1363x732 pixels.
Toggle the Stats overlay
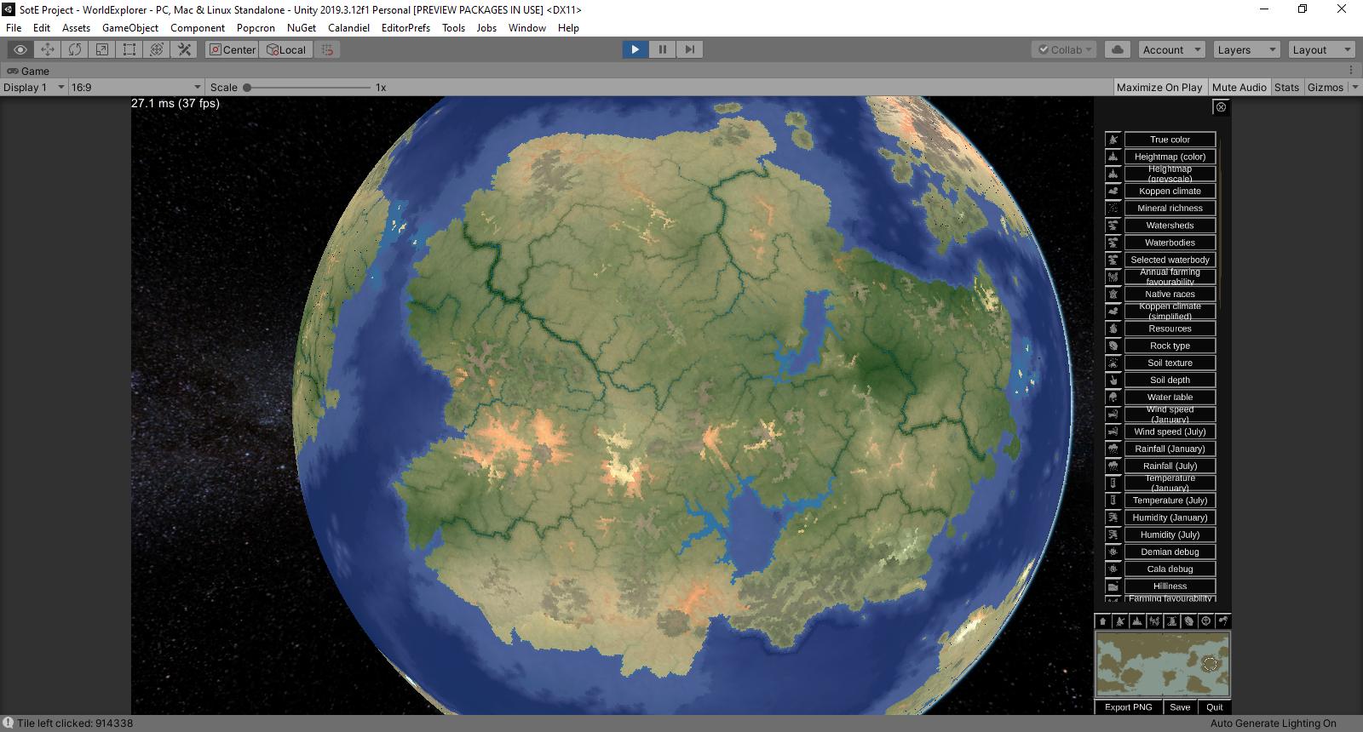coord(1286,87)
